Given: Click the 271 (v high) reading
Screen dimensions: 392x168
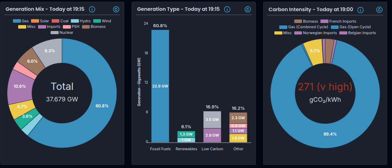Looking at the screenshot, I should coord(325,87).
